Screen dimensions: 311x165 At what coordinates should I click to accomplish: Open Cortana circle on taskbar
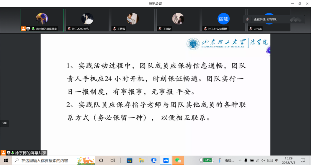pos(101,160)
